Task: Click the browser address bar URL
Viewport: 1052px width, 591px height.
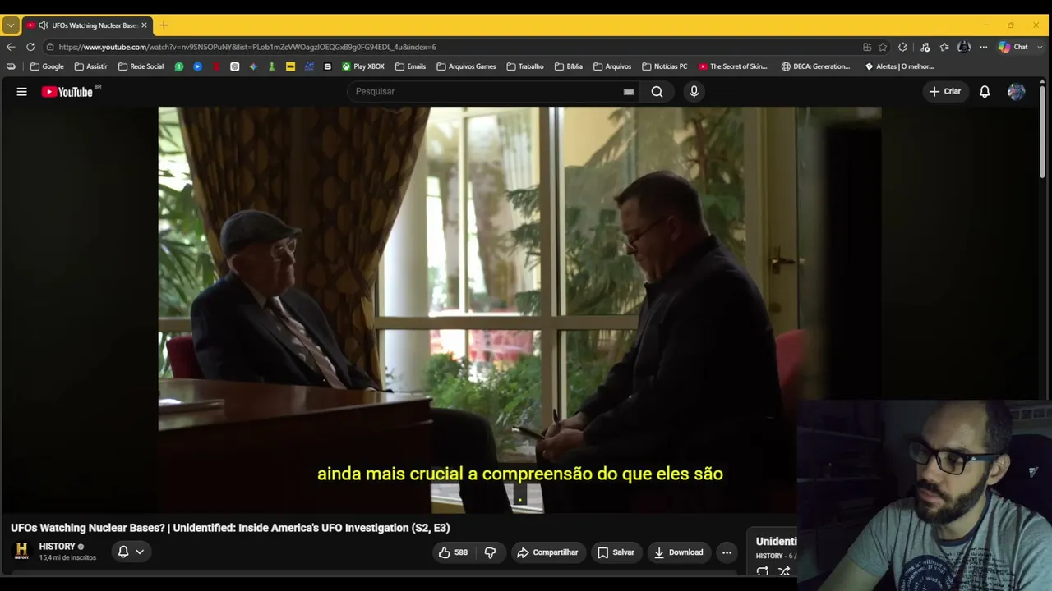Action: click(247, 47)
